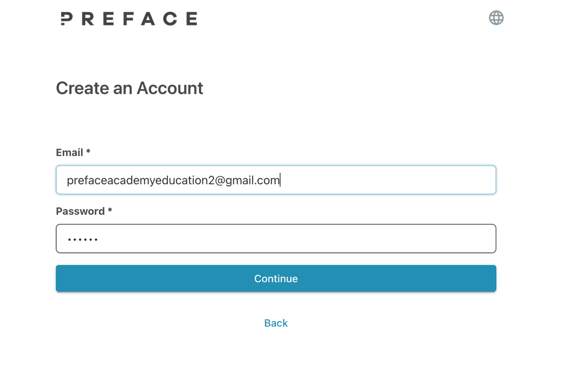
Task: Click the Create an Account heading
Action: click(x=129, y=88)
